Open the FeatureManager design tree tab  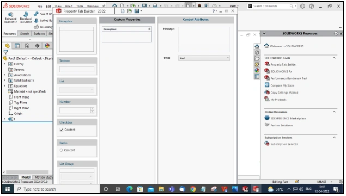click(x=7, y=46)
